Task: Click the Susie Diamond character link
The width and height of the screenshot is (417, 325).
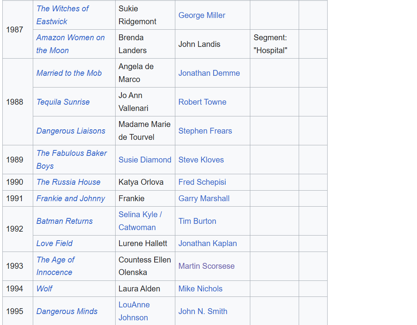Action: (145, 160)
